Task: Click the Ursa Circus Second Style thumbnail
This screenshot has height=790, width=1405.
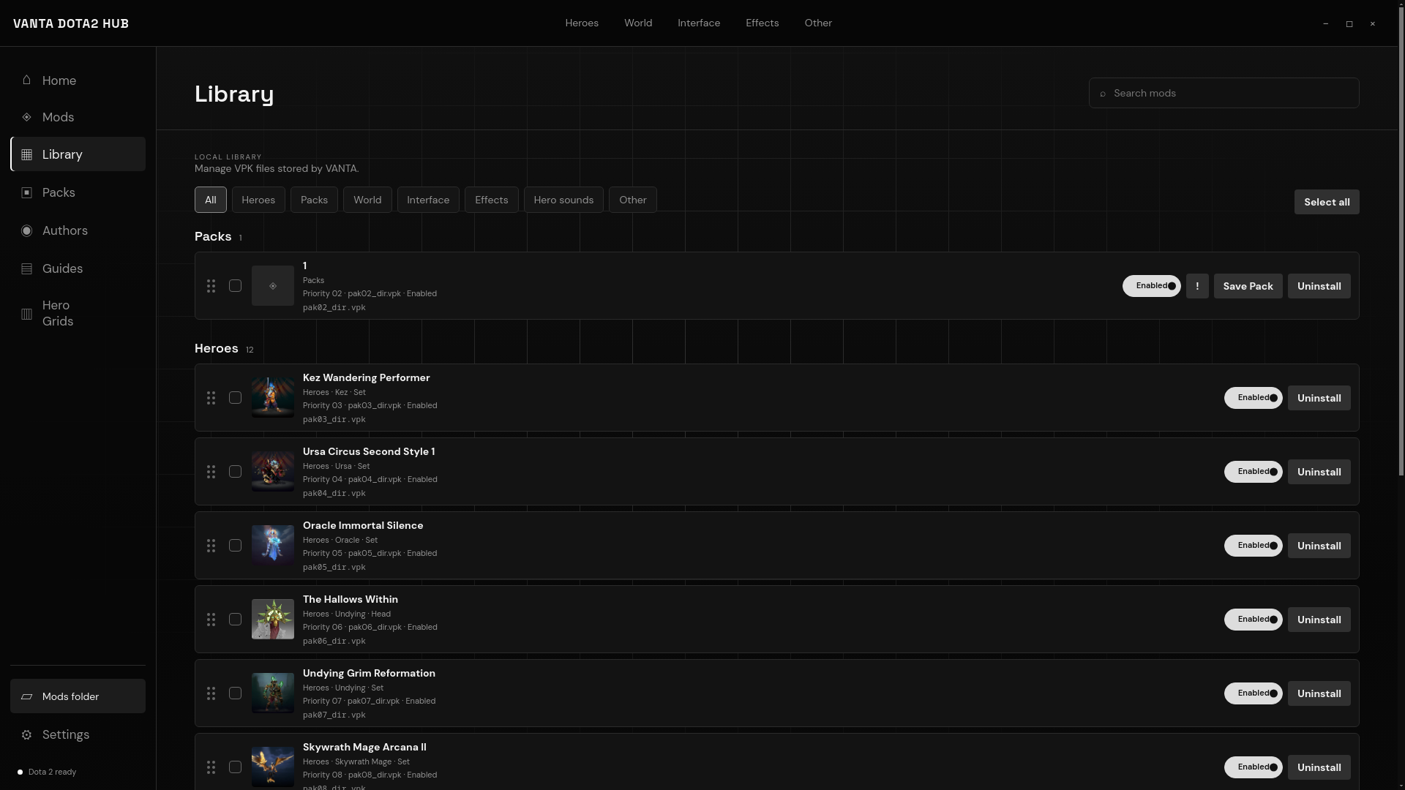Action: coord(273,472)
